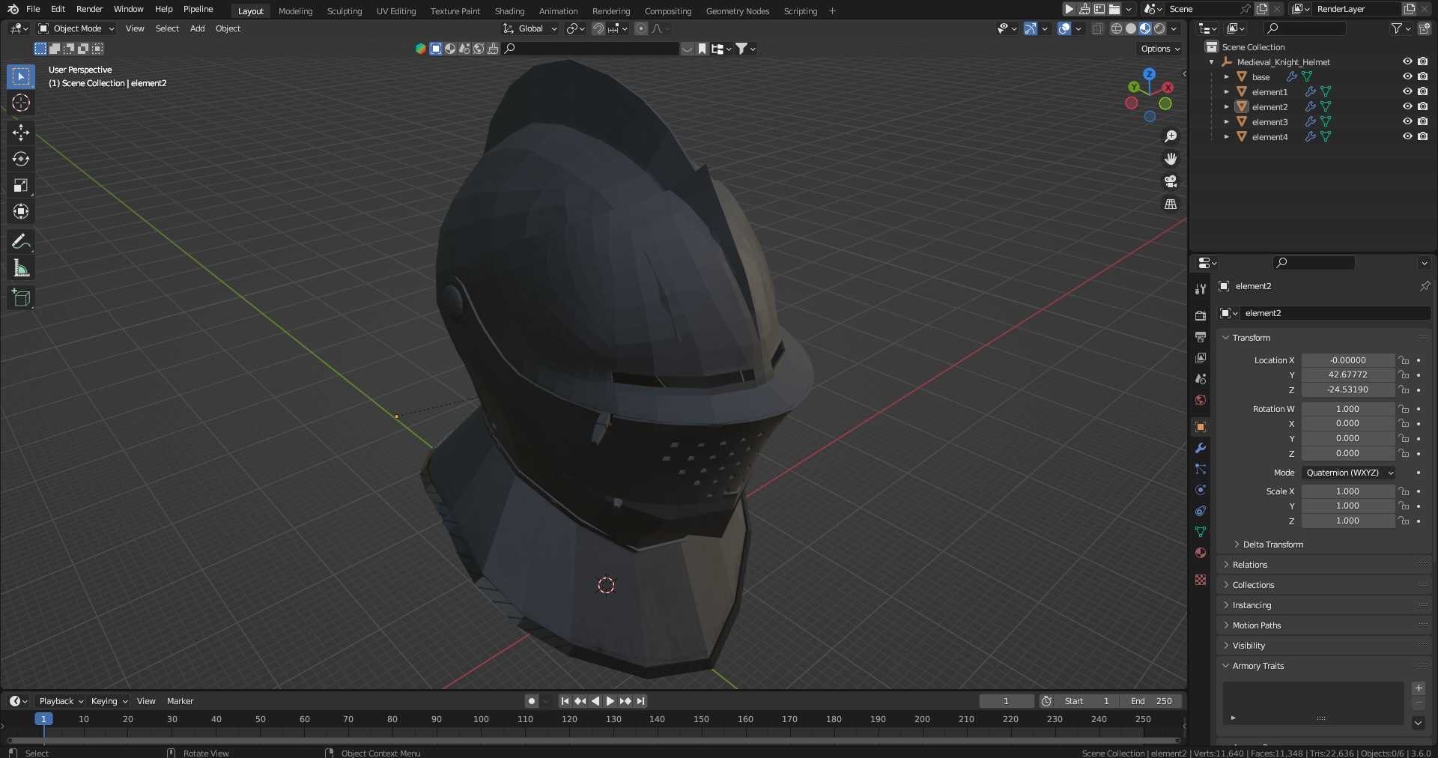Viewport: 1438px width, 758px height.
Task: Open Material properties tab
Action: (1201, 553)
